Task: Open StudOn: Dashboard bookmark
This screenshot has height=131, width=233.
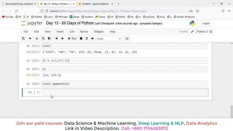Action: 184,17
